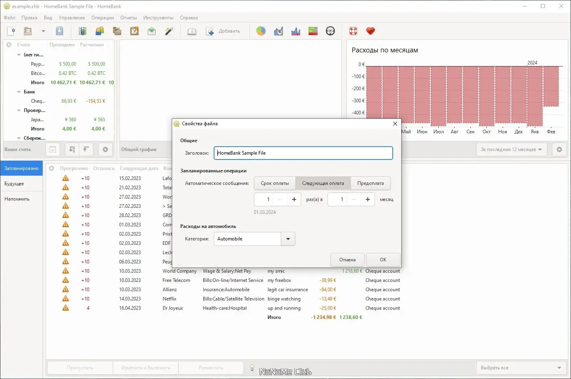This screenshot has width=571, height=379.
Task: Decrease the месяц value
Action: click(x=354, y=199)
